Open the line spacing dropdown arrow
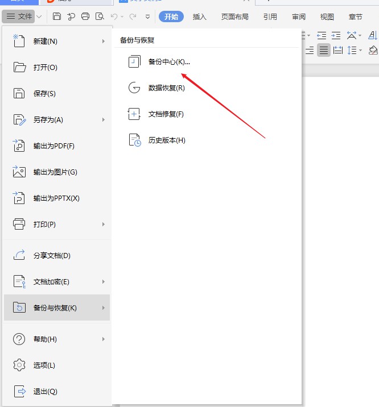This screenshot has width=379, height=407. tap(360, 50)
